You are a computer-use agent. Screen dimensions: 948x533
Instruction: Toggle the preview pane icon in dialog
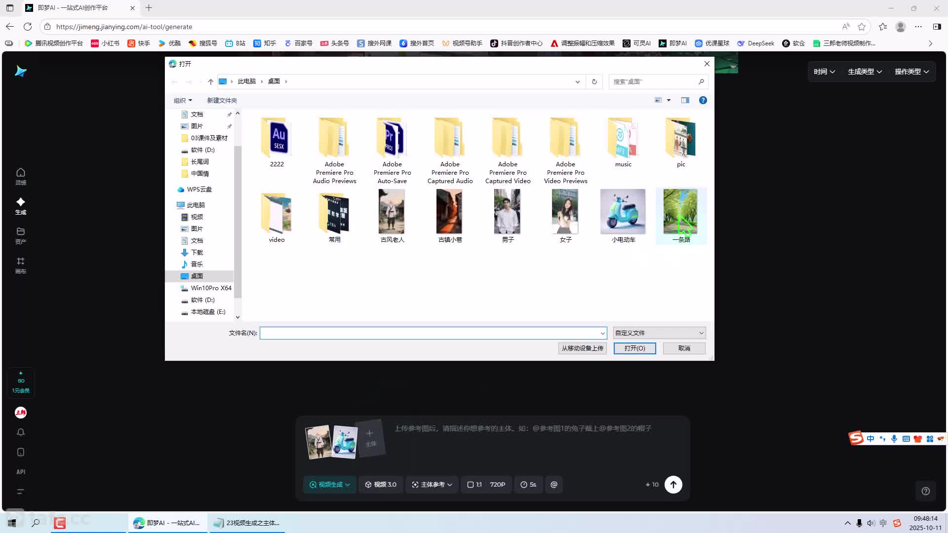(x=685, y=100)
